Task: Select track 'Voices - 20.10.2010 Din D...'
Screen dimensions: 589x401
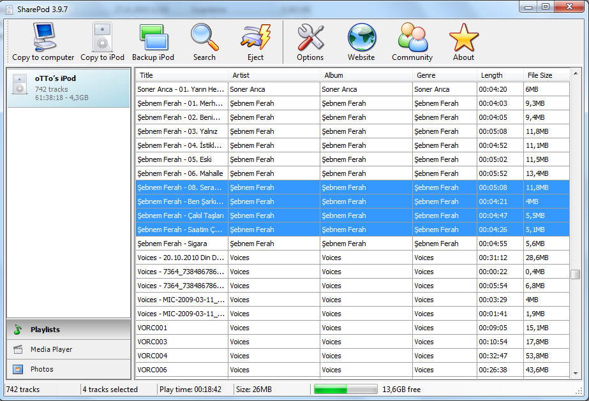Action: tap(182, 258)
